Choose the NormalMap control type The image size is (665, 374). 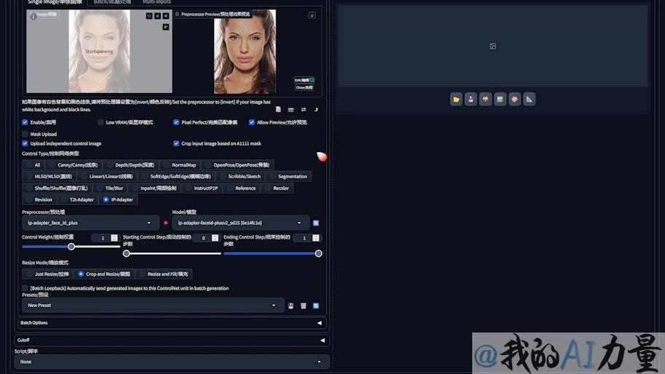pos(180,165)
